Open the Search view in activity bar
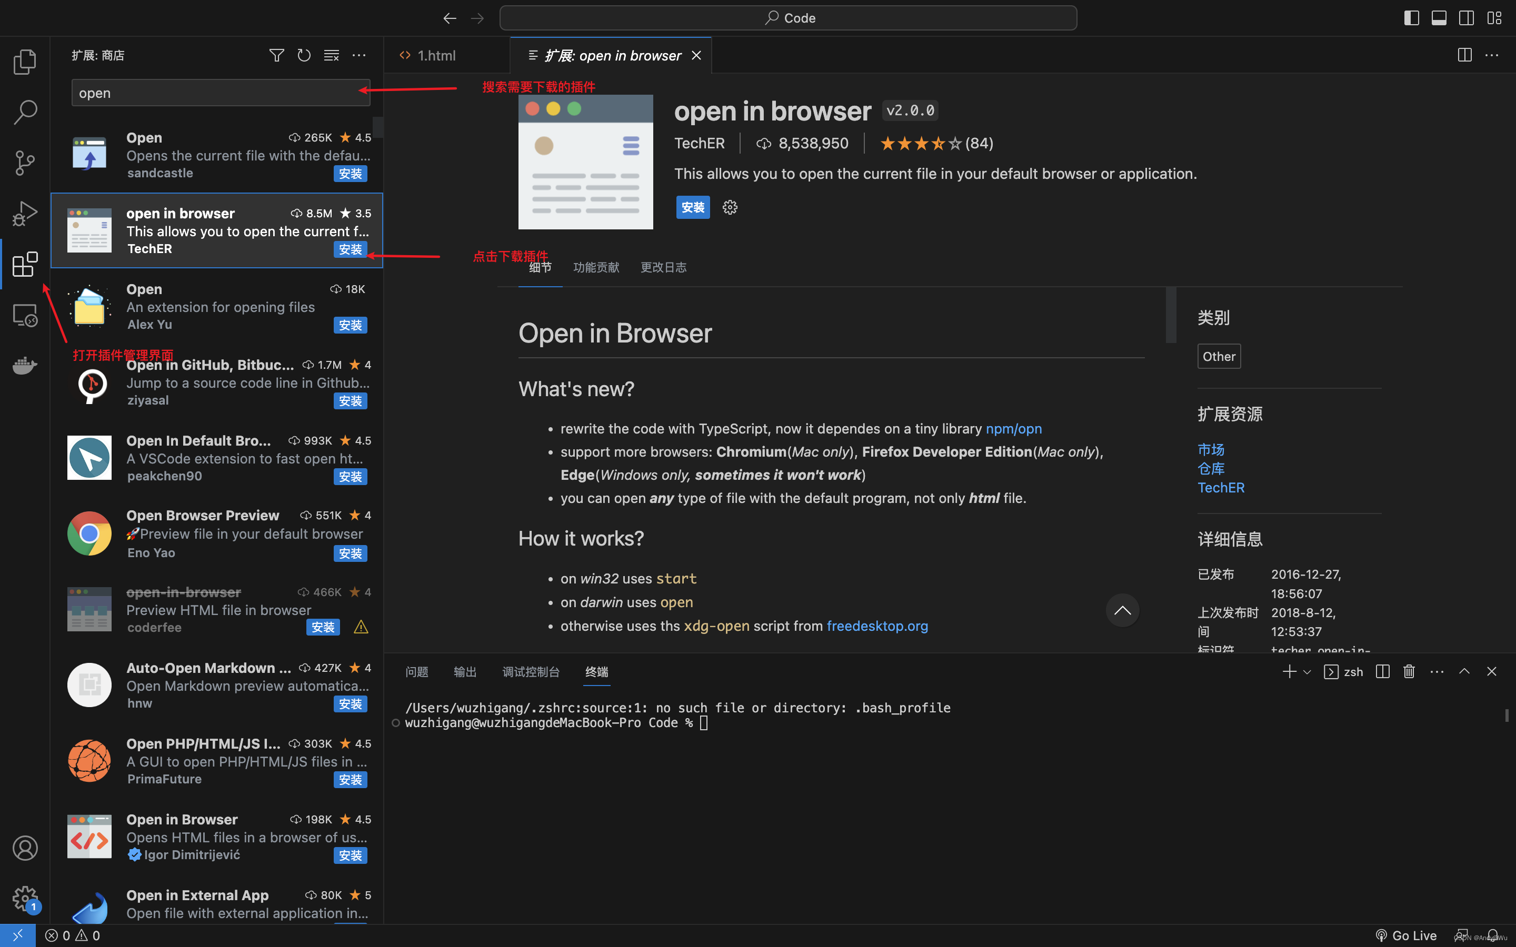Image resolution: width=1516 pixels, height=947 pixels. [25, 112]
